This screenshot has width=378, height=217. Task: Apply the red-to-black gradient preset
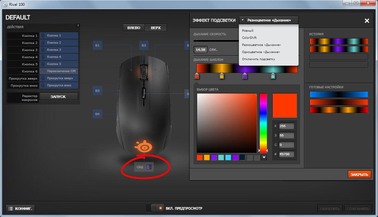tap(339, 102)
